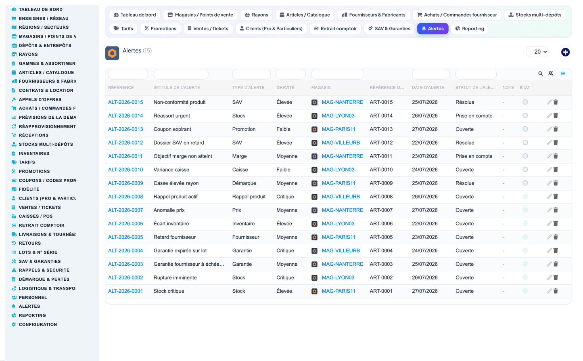Click the Date d'alerte filter field
The height and width of the screenshot is (361, 583).
(x=430, y=74)
